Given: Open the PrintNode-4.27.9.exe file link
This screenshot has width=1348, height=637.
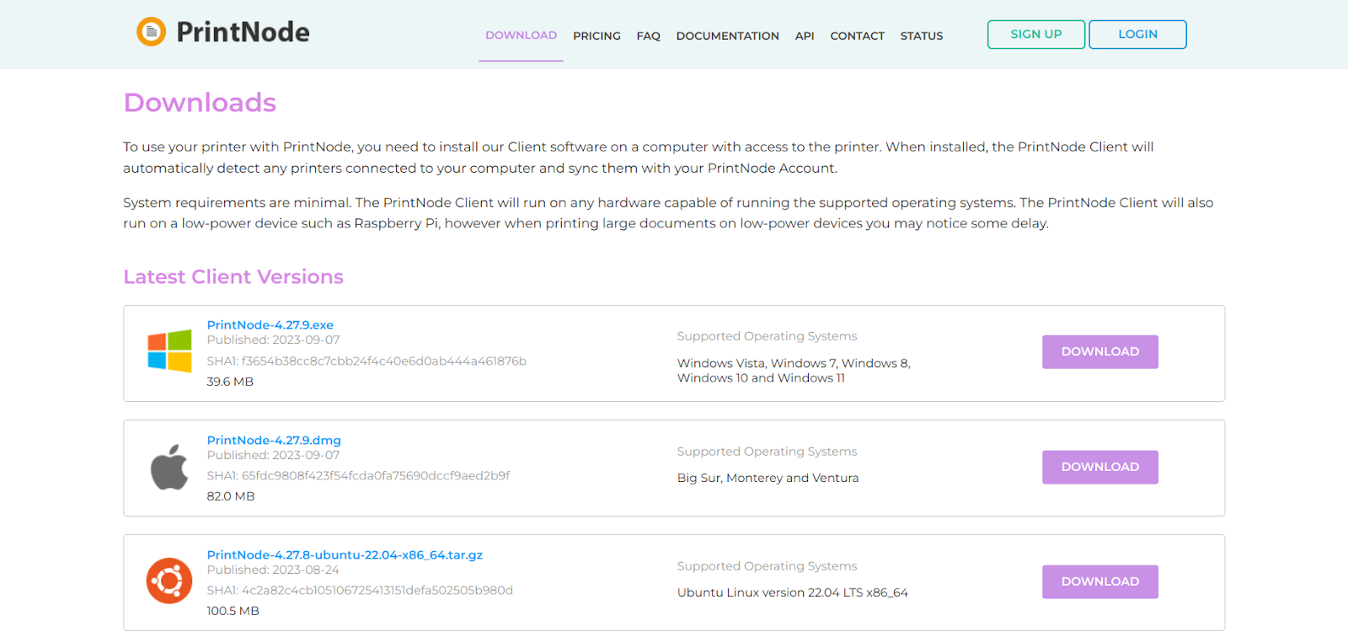Looking at the screenshot, I should [x=270, y=325].
